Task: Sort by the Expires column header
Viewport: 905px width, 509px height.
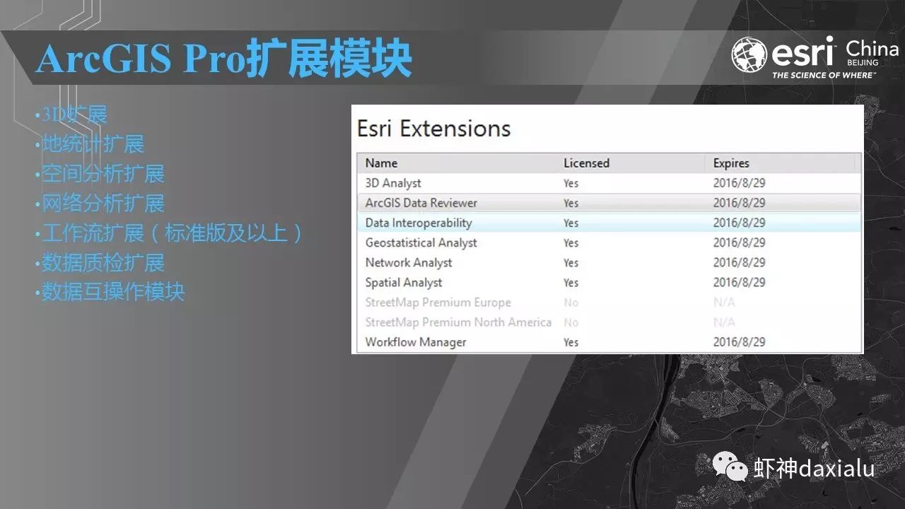Action: pos(731,163)
